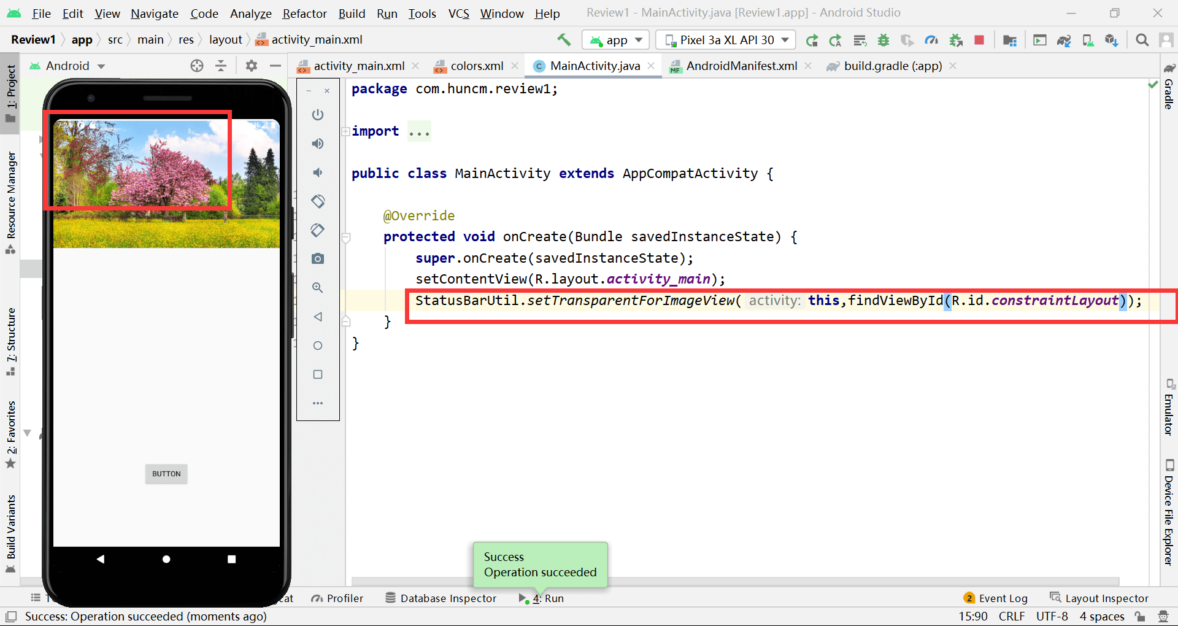Take emulator screenshot with camera icon
This screenshot has height=626, width=1178.
[x=317, y=258]
